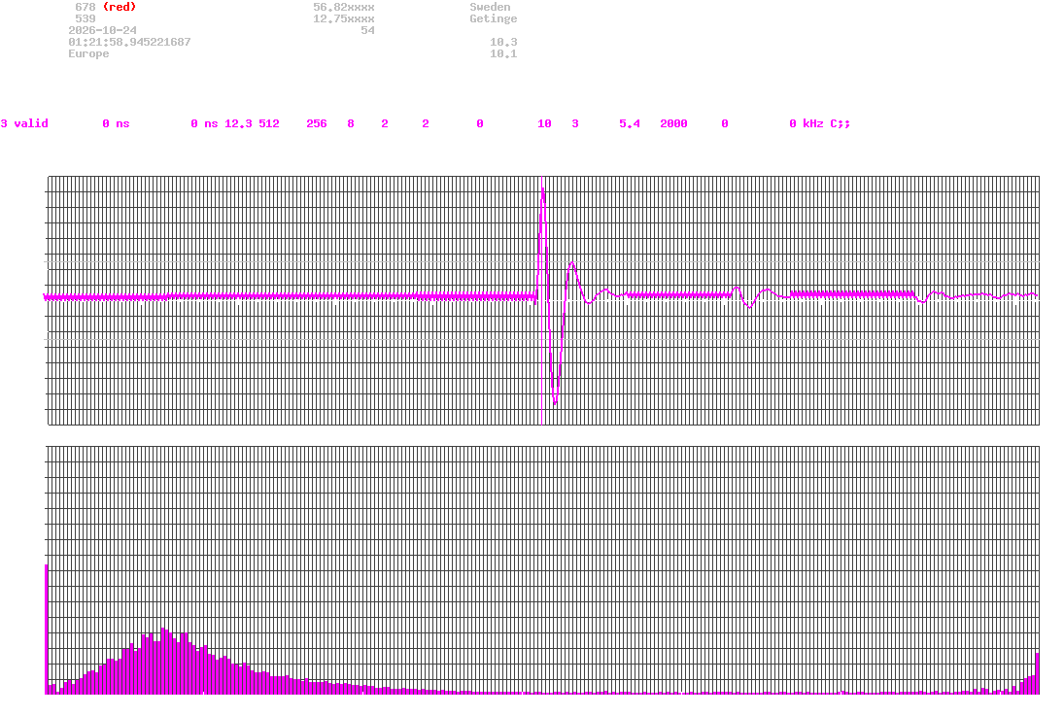The height and width of the screenshot is (716, 1064).
Task: Select the region label Europe
Action: 88,52
